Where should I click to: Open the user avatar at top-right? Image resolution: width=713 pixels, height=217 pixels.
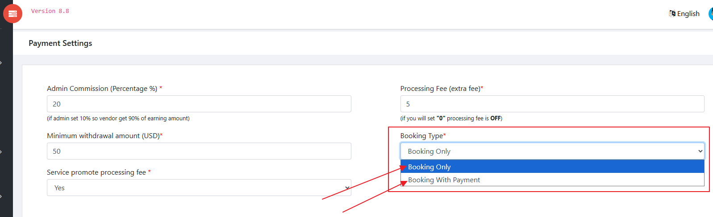[710, 14]
